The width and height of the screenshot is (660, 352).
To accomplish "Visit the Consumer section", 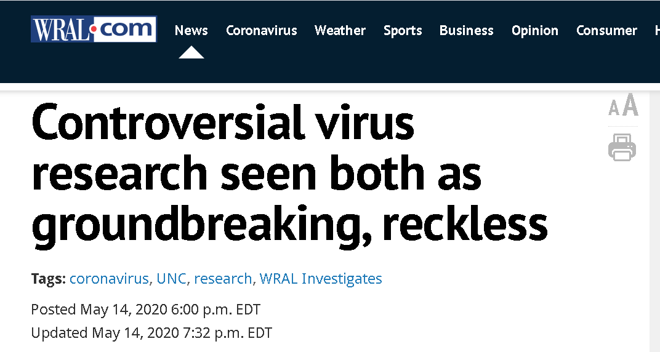I will pos(606,30).
